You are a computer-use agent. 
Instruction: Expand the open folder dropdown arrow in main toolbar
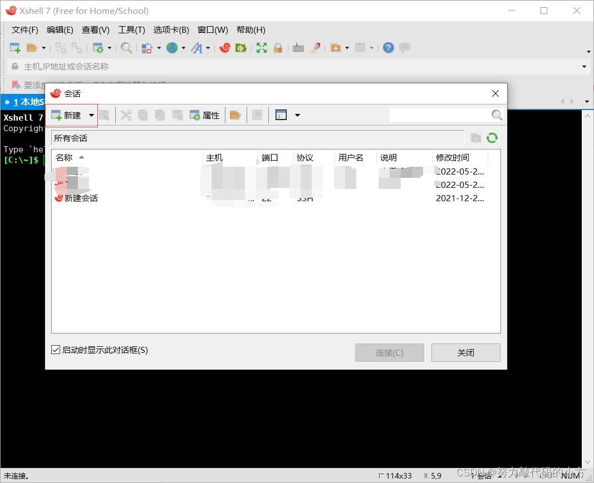pyautogui.click(x=43, y=48)
